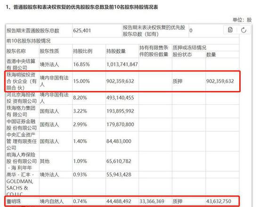
Task: Click pledged amount 902,359,632 in last column
Action: (x=220, y=81)
